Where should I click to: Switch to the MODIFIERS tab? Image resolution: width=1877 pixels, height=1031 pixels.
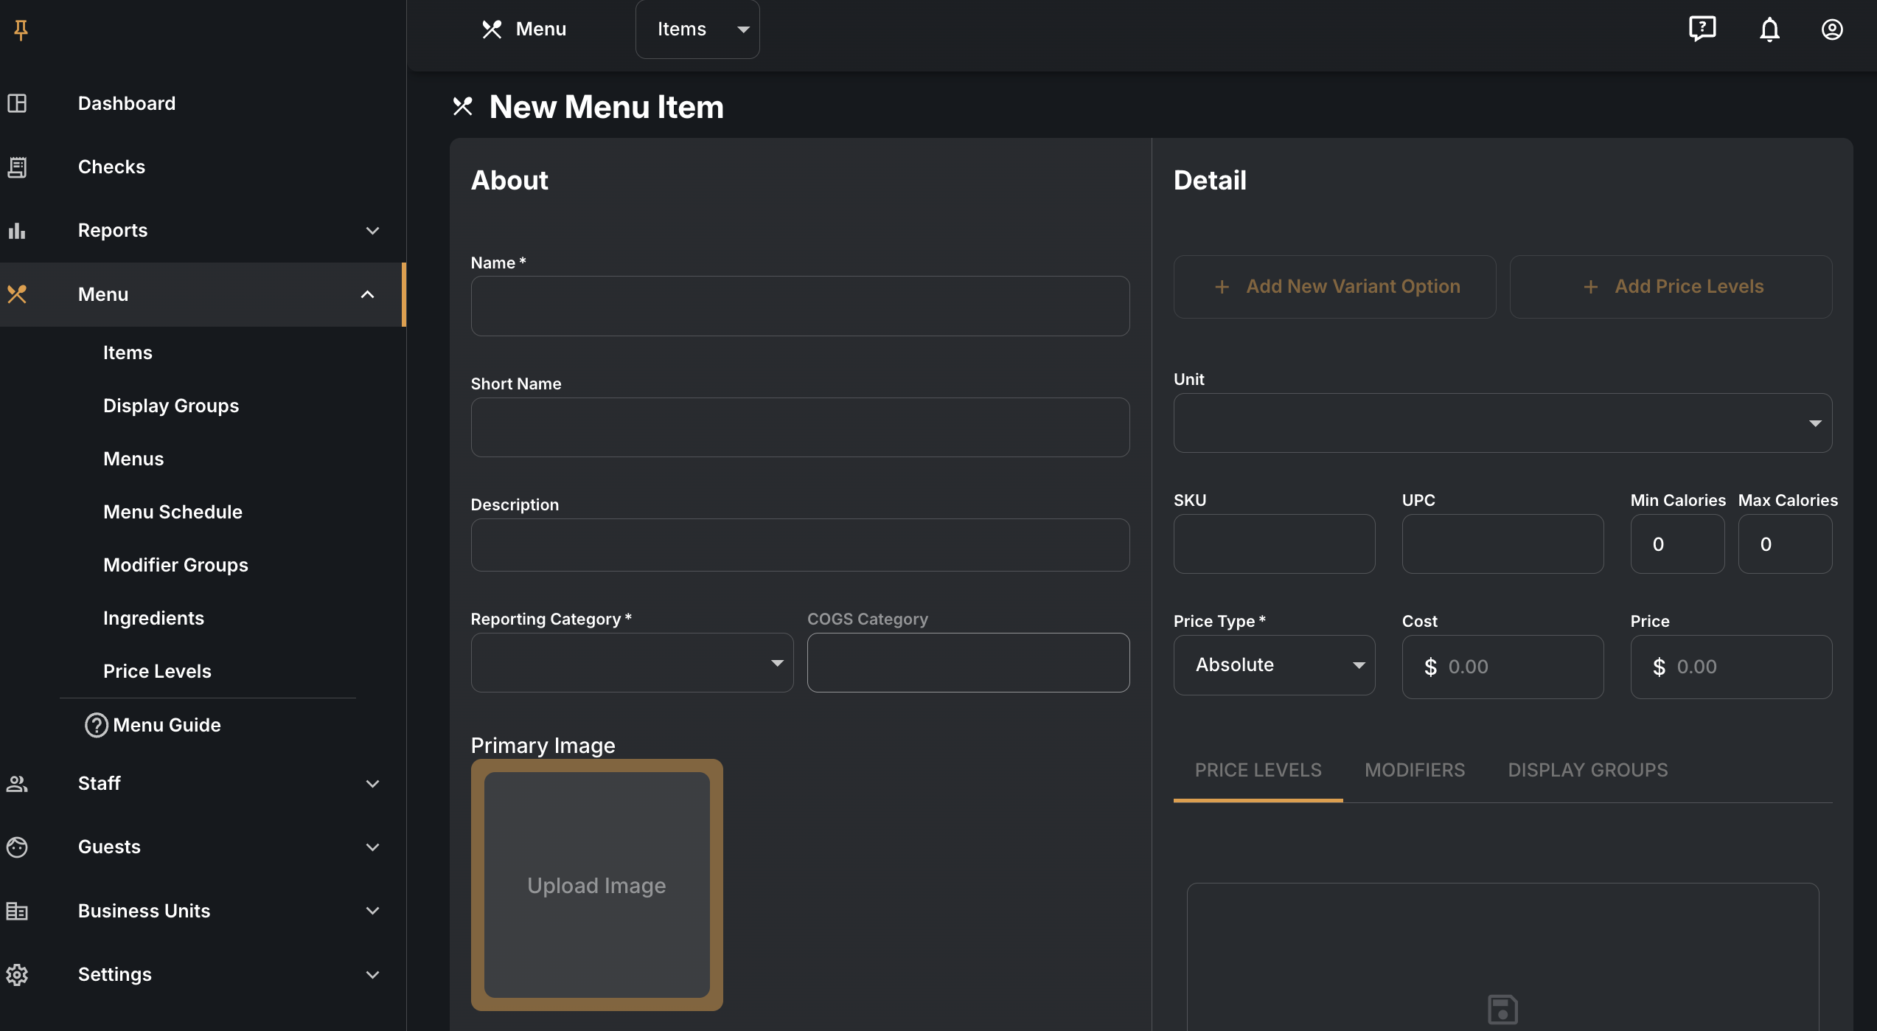[x=1415, y=770]
